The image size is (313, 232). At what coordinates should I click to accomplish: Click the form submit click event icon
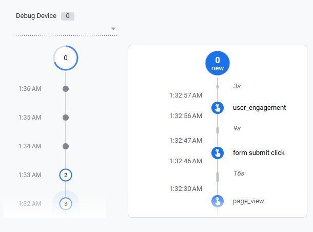[218, 153]
